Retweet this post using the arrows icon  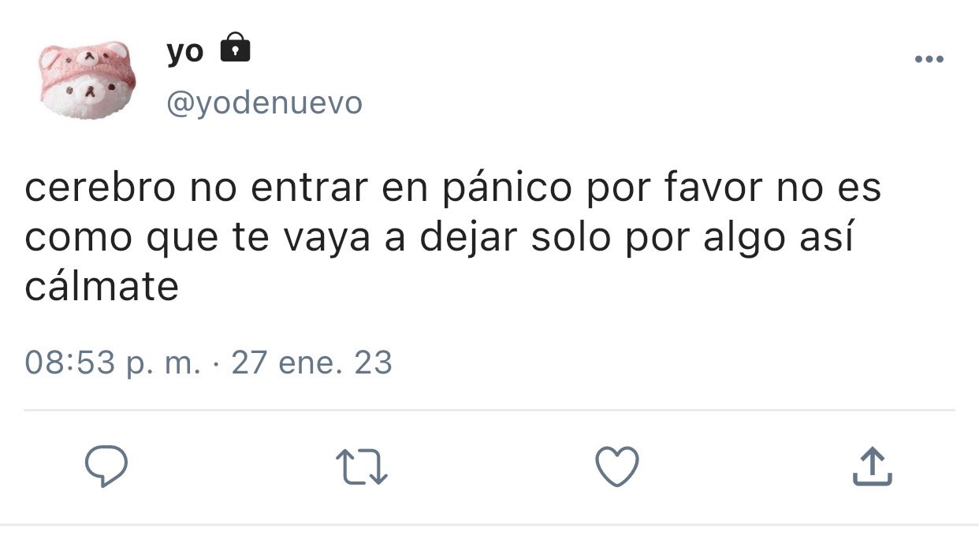tap(362, 467)
